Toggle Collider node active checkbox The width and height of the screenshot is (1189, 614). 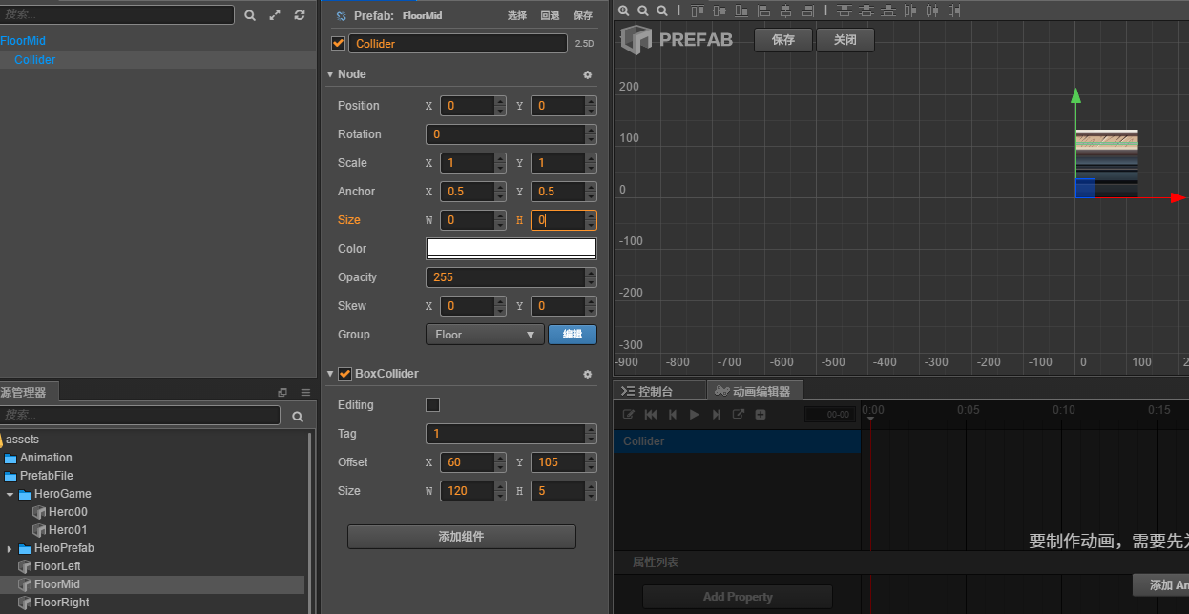point(338,44)
